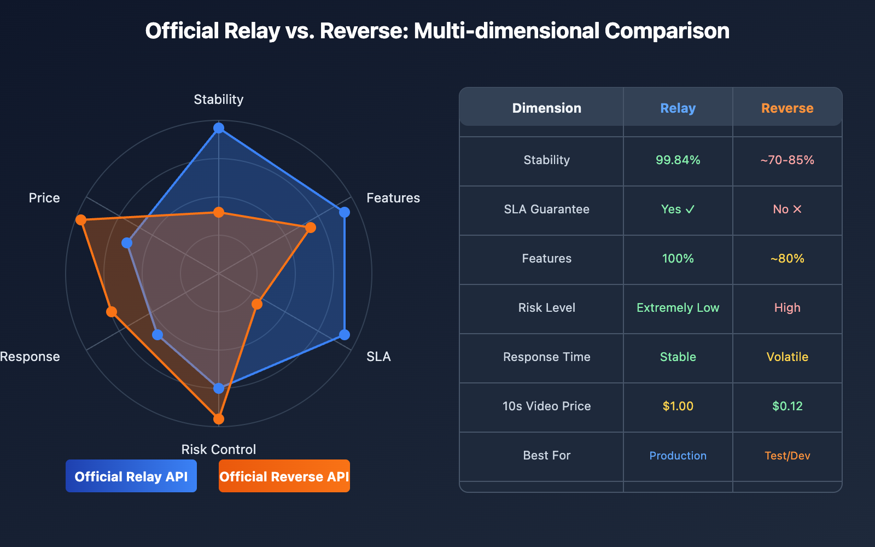Open the Test/Dev link in the table
Viewport: 875px width, 547px height.
787,456
